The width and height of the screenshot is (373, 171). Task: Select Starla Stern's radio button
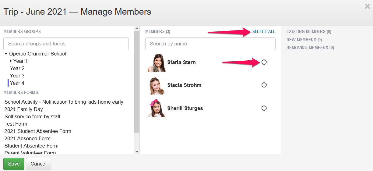pos(264,62)
